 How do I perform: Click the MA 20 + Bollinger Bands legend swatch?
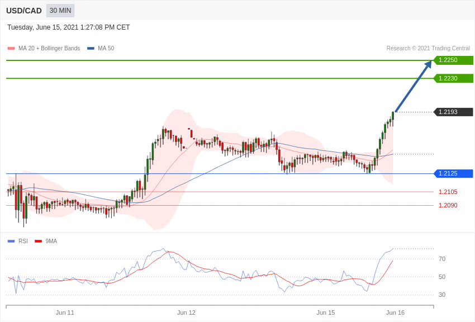(x=11, y=49)
